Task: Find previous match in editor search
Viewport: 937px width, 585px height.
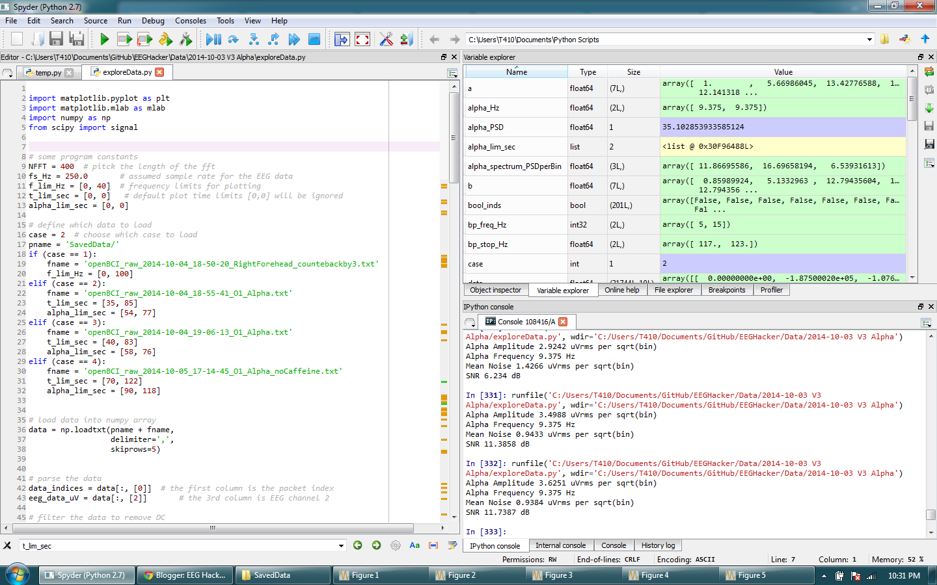Action: click(357, 545)
